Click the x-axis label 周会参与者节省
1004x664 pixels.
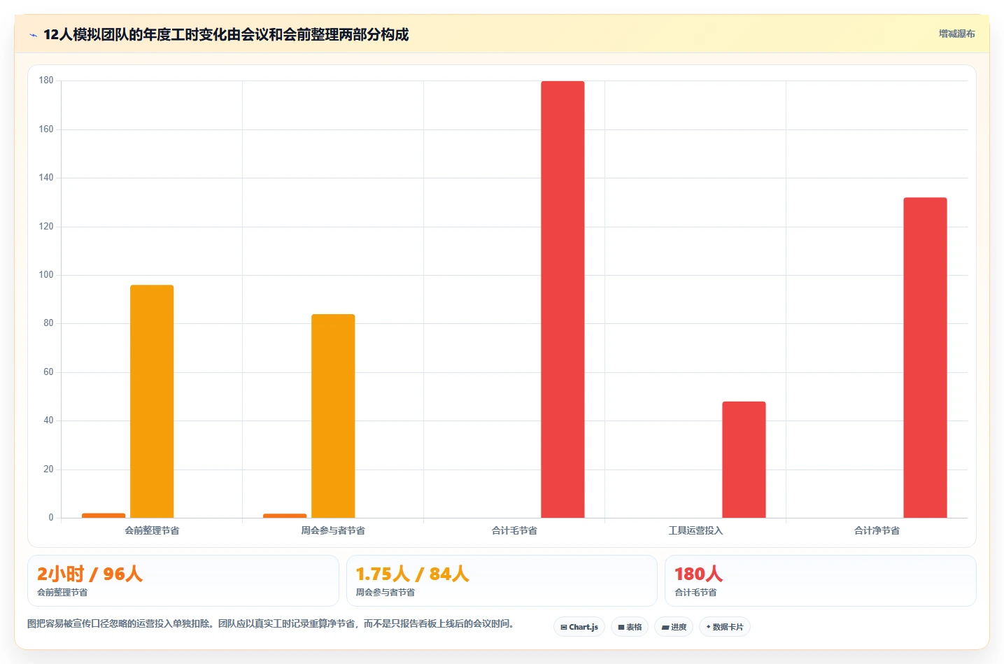click(333, 530)
